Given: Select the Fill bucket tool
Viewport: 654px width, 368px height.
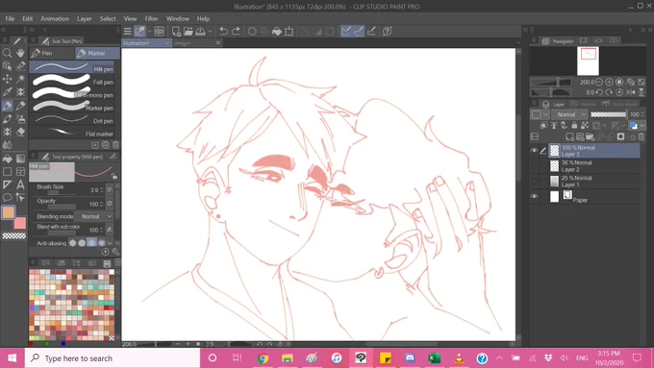Looking at the screenshot, I should pyautogui.click(x=7, y=159).
